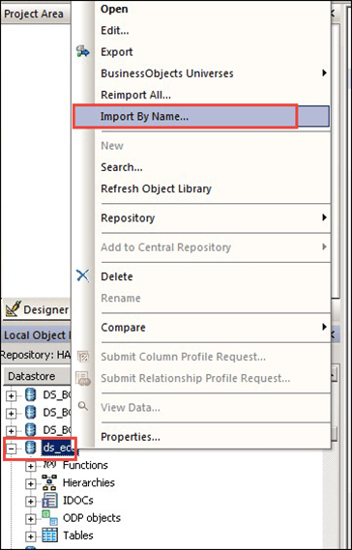The height and width of the screenshot is (550, 352).
Task: Select Search... in context menu
Action: (122, 167)
